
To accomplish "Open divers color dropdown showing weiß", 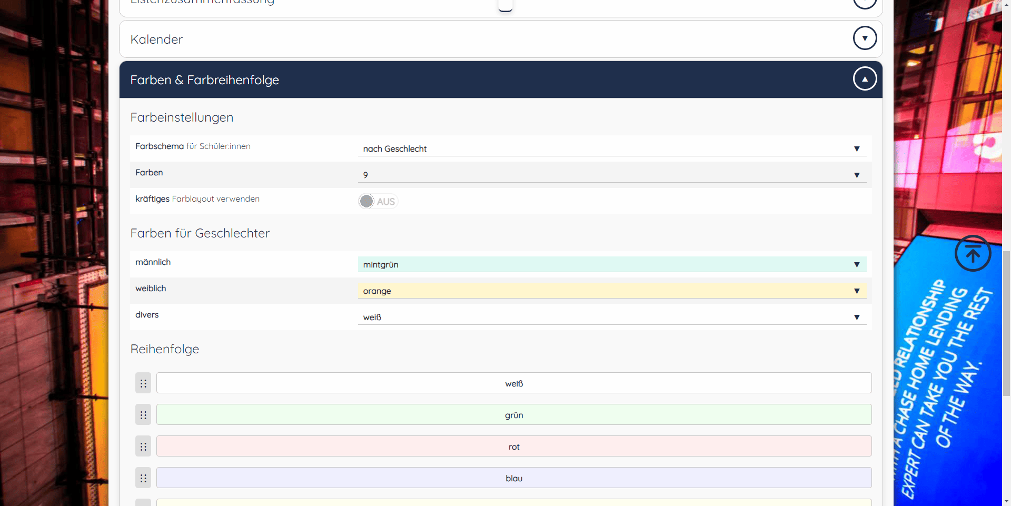I will (612, 317).
